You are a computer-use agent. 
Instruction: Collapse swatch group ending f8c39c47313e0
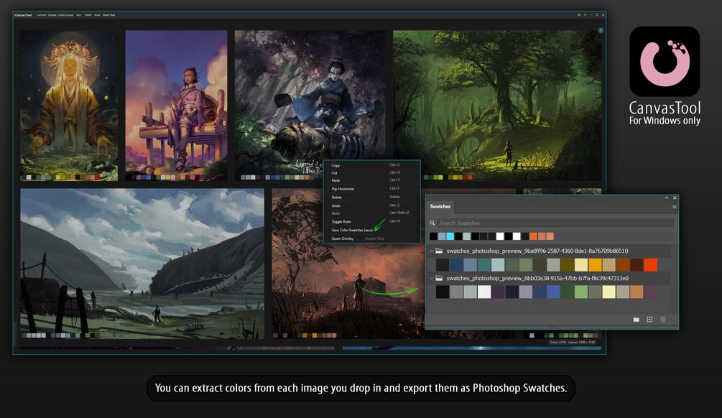432,278
